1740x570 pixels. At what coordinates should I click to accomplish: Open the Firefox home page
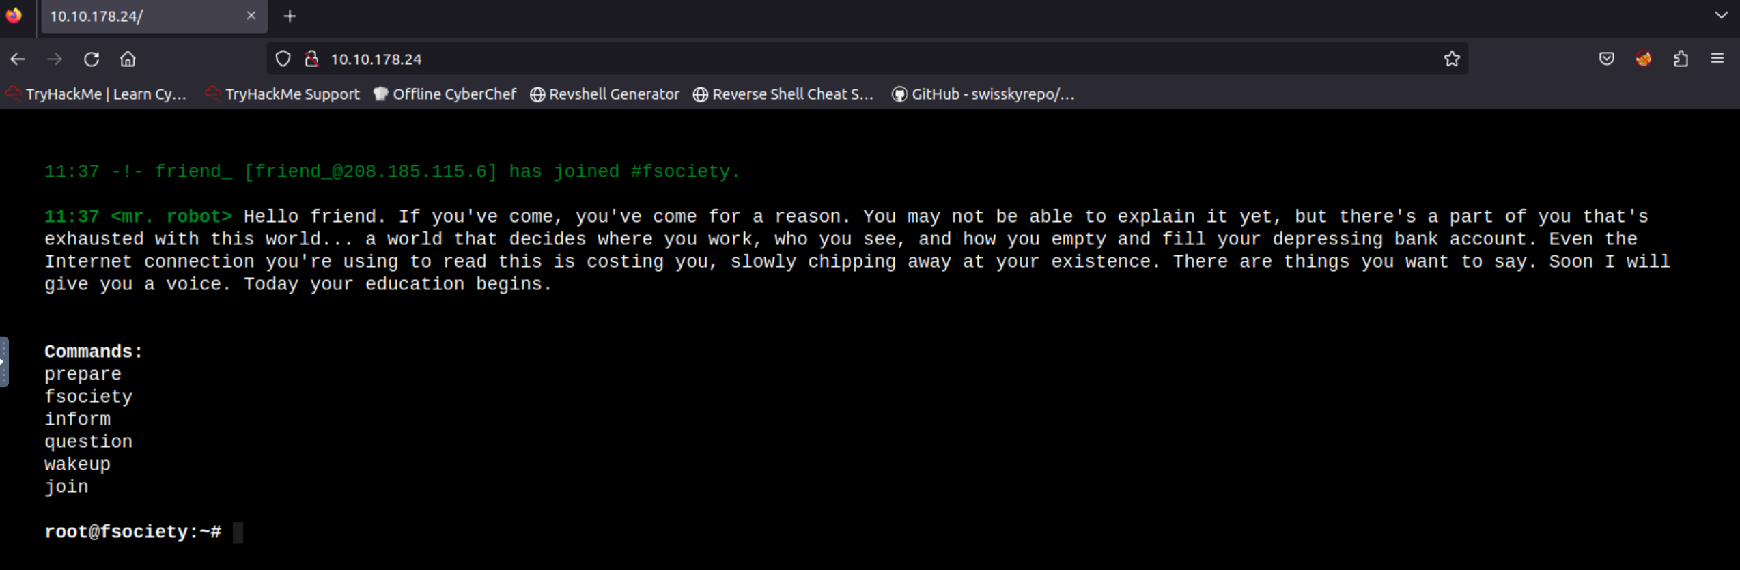(x=128, y=59)
